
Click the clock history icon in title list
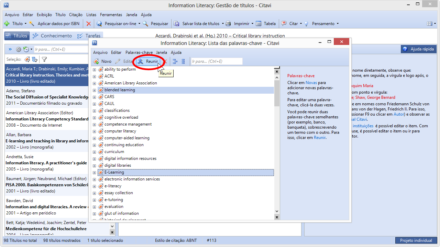click(x=26, y=49)
